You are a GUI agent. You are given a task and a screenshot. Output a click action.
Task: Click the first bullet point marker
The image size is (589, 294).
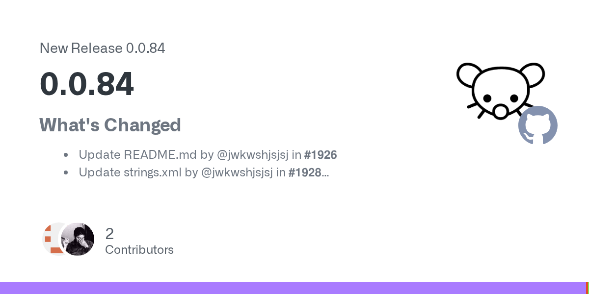(66, 155)
